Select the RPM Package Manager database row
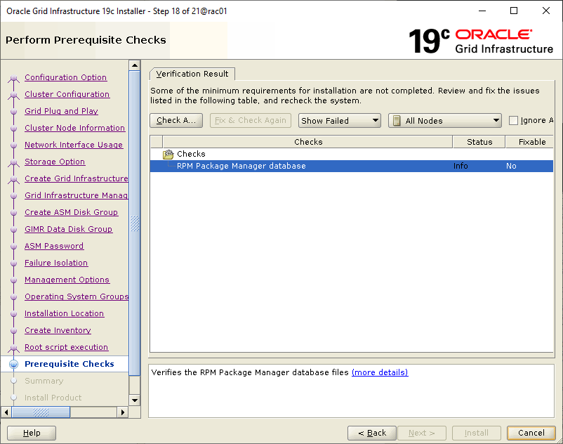 click(352, 166)
